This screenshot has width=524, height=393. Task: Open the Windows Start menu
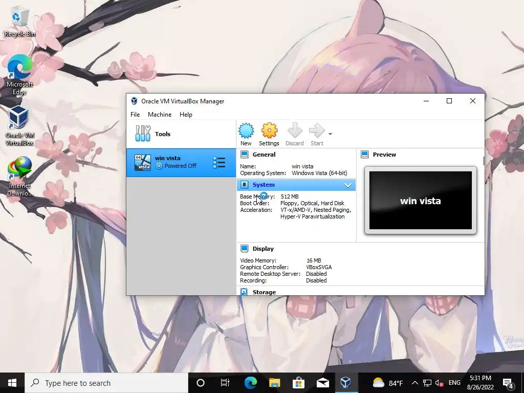12,383
